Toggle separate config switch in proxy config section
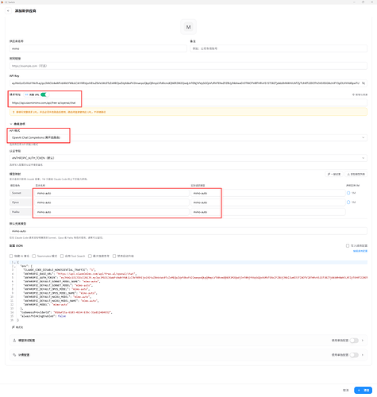377x397 pixels. pos(354,355)
